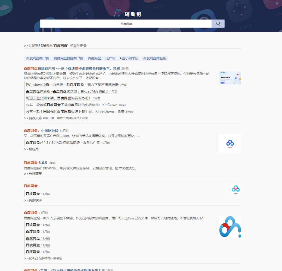Image resolution: width=282 pixels, height=271 pixels.
Task: Select the 6盘小白羊版 tag
Action: point(129,58)
